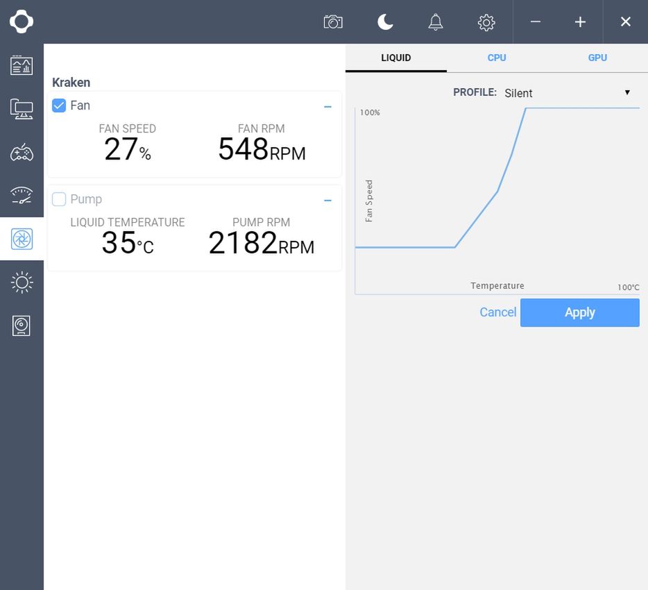Collapse the Fan panel
Screen dimensions: 648x590
click(327, 107)
